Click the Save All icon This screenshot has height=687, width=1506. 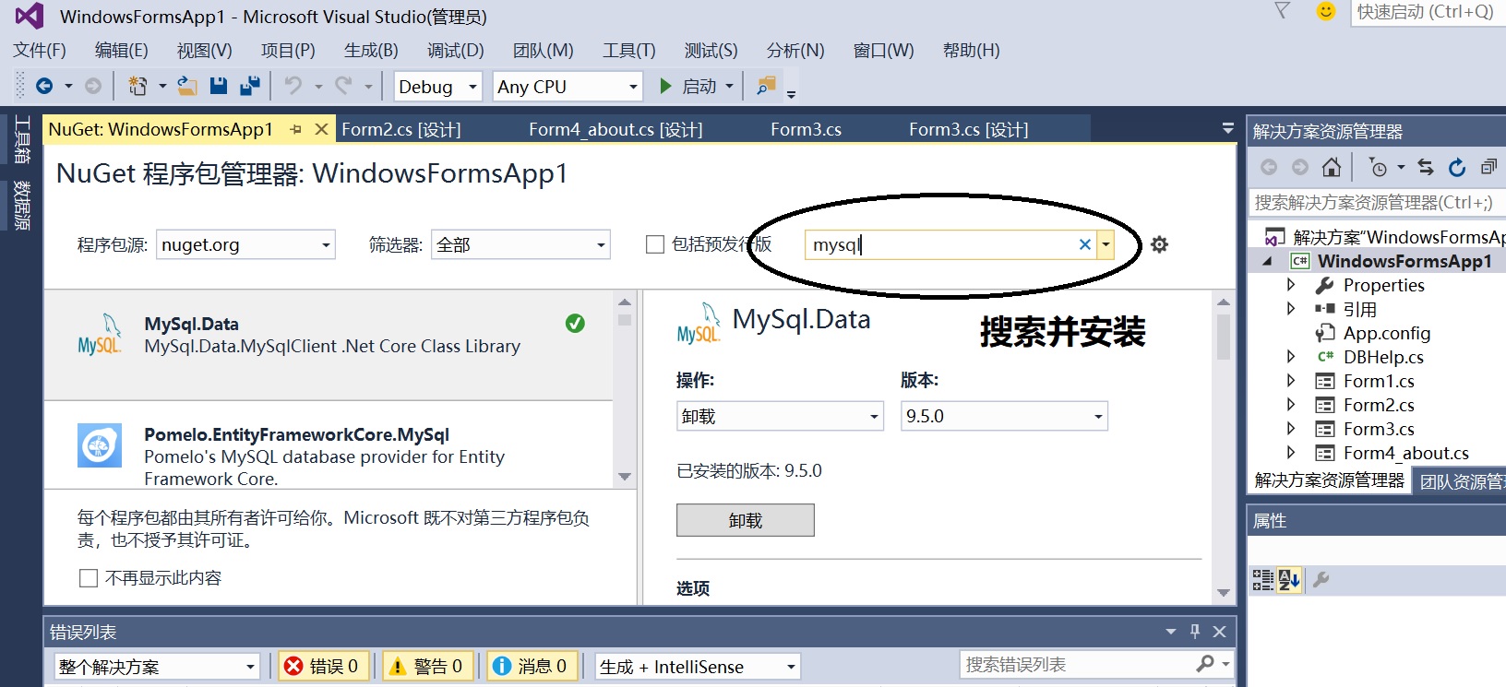click(250, 86)
